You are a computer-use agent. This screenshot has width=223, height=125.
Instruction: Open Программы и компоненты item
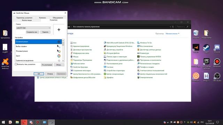[x=149, y=60]
